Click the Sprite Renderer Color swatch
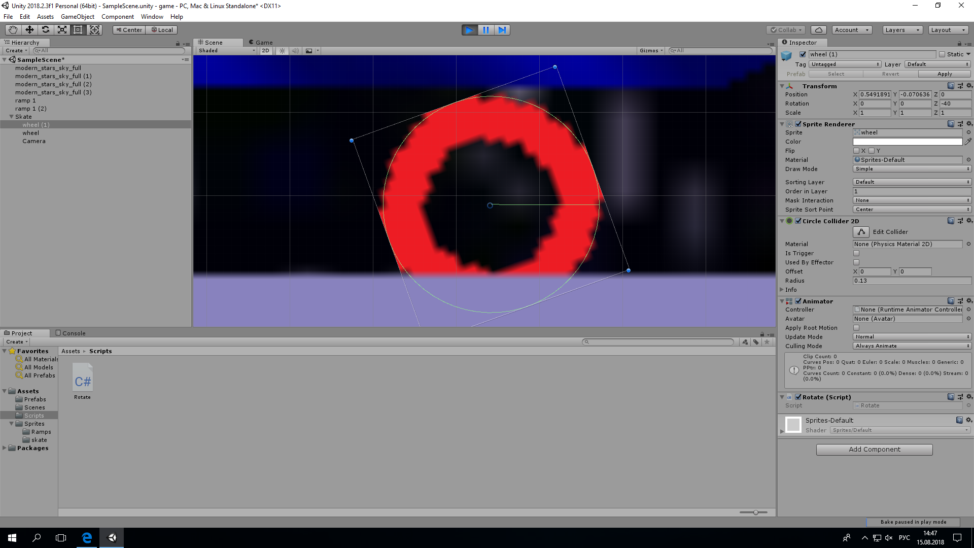Image resolution: width=974 pixels, height=548 pixels. click(907, 142)
